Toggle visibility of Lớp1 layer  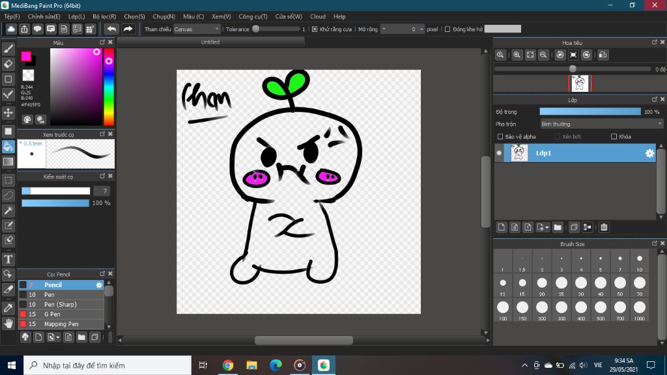499,153
